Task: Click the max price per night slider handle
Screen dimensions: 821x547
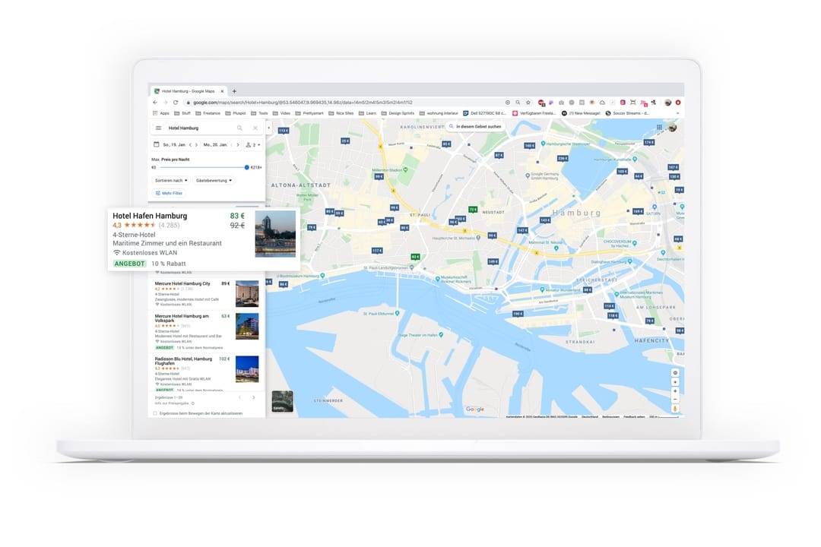Action: (246, 167)
